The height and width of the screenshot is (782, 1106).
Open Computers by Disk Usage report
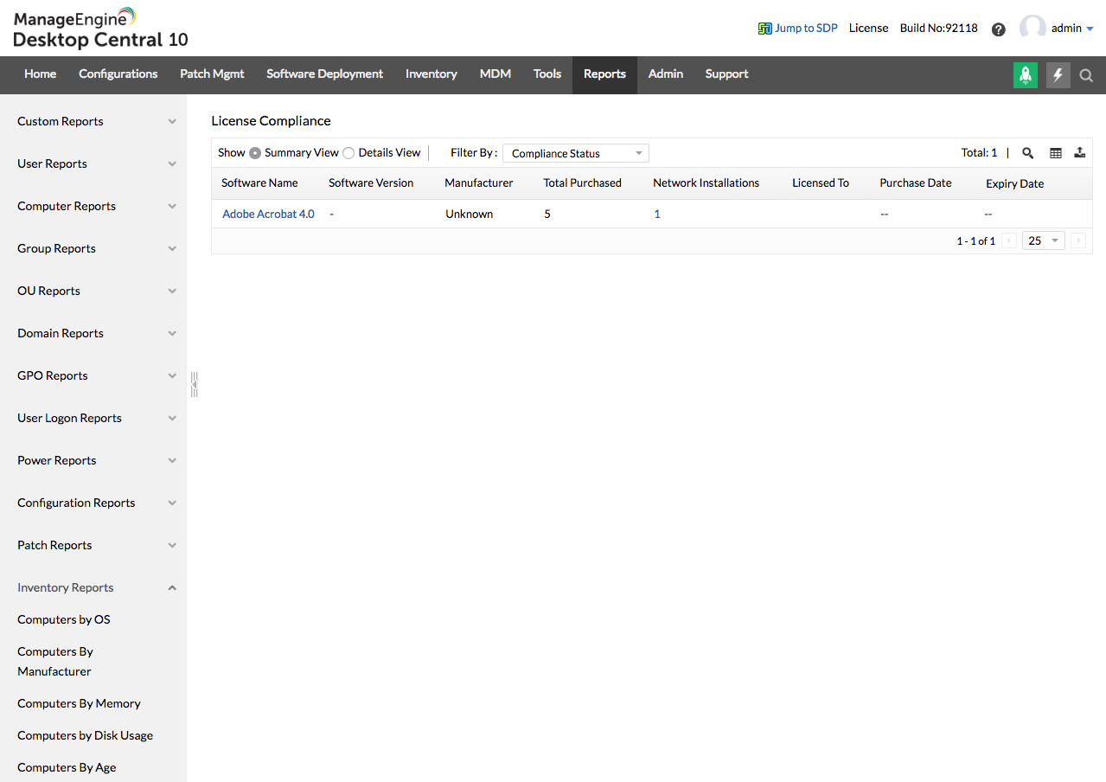point(85,735)
